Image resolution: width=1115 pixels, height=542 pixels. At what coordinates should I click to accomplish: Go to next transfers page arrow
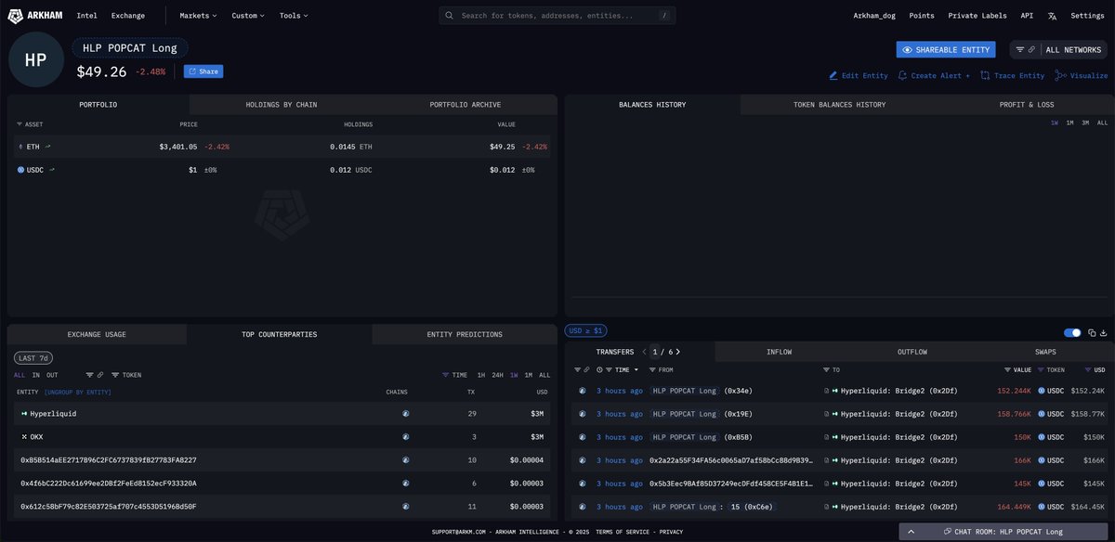tap(678, 352)
